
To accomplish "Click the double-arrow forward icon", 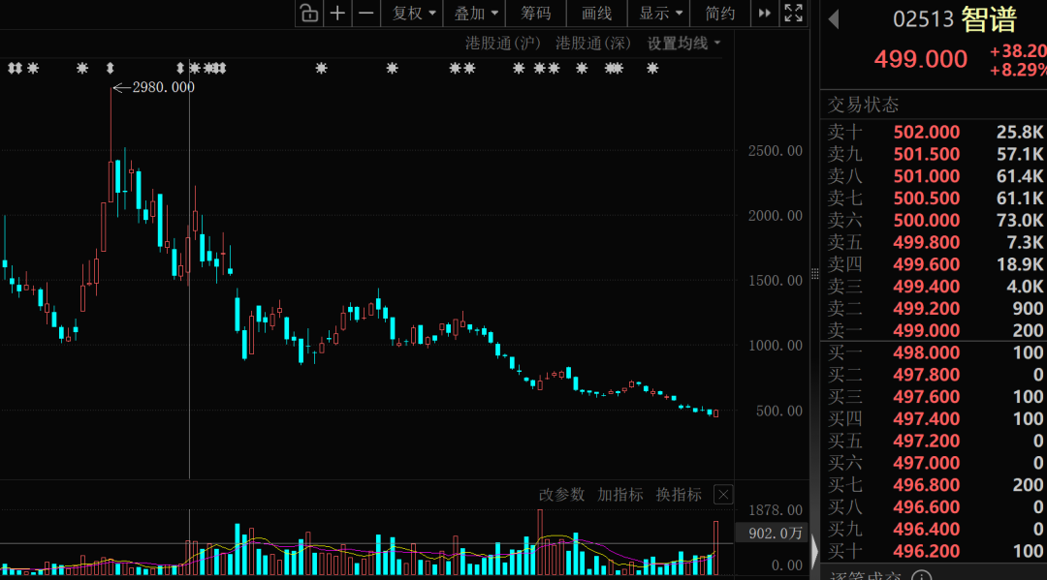I will 765,14.
